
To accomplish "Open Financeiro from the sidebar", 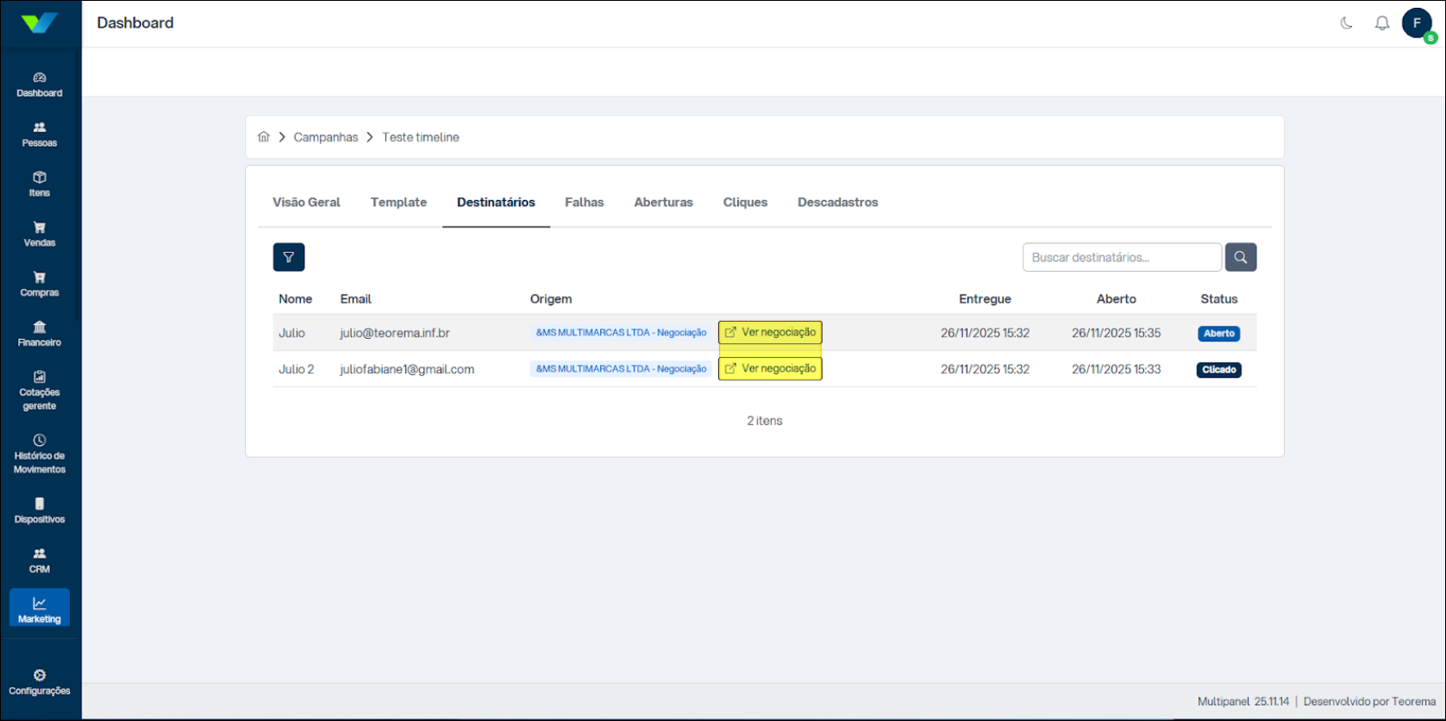I will coord(40,334).
